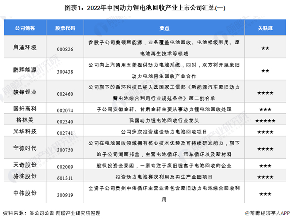Click the three-star rating for 国轩高科
Viewport: 290px width, 221px height.
tap(265, 110)
